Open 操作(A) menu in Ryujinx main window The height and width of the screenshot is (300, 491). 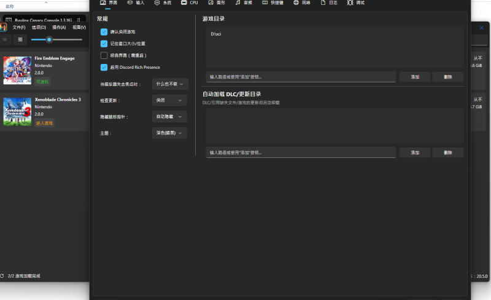pyautogui.click(x=59, y=28)
